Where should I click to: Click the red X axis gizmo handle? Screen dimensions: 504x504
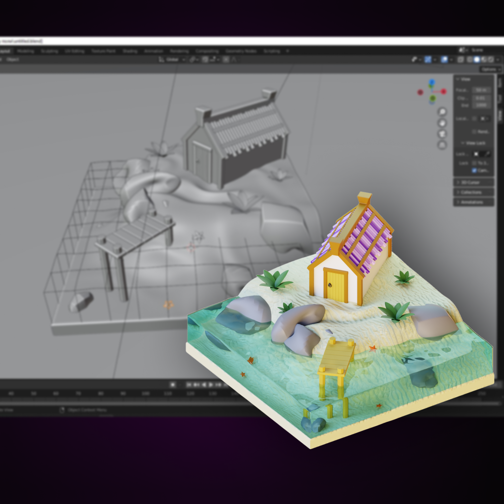coord(444,91)
